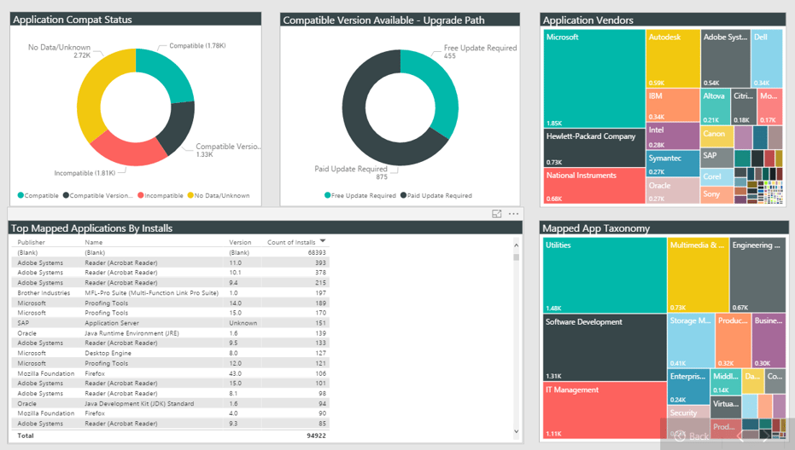Select the Dell vendor tile
Image resolution: width=795 pixels, height=450 pixels.
click(x=767, y=59)
